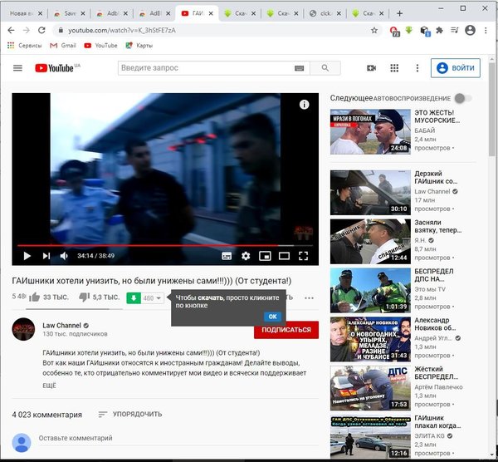Image resolution: width=498 pixels, height=462 pixels.
Task: Open Александр Новиков video thumbnail
Action: coord(370,339)
